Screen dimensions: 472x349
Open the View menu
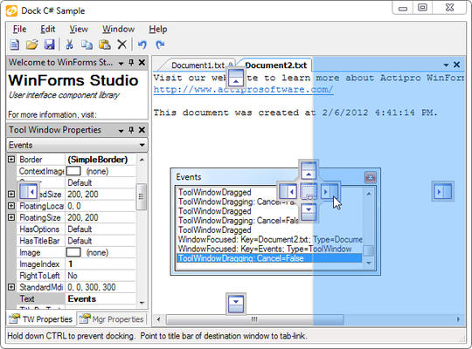pos(79,29)
